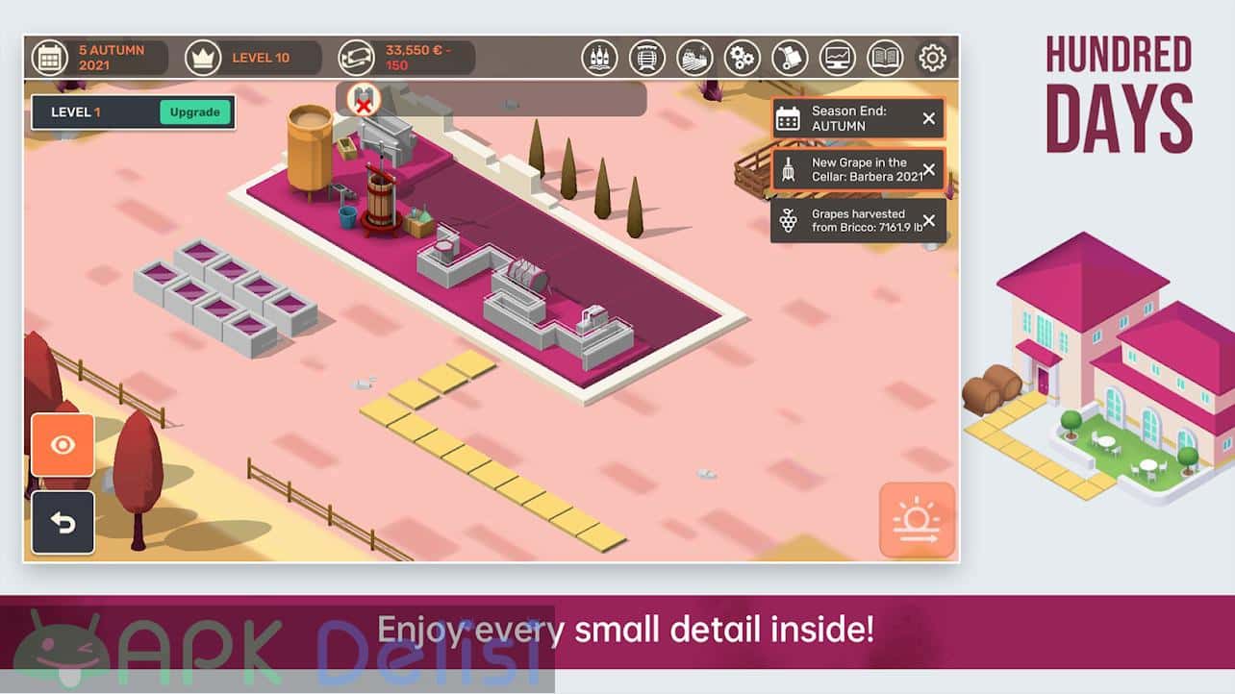Image resolution: width=1235 pixels, height=694 pixels.
Task: Select the wine press machine
Action: pyautogui.click(x=380, y=199)
